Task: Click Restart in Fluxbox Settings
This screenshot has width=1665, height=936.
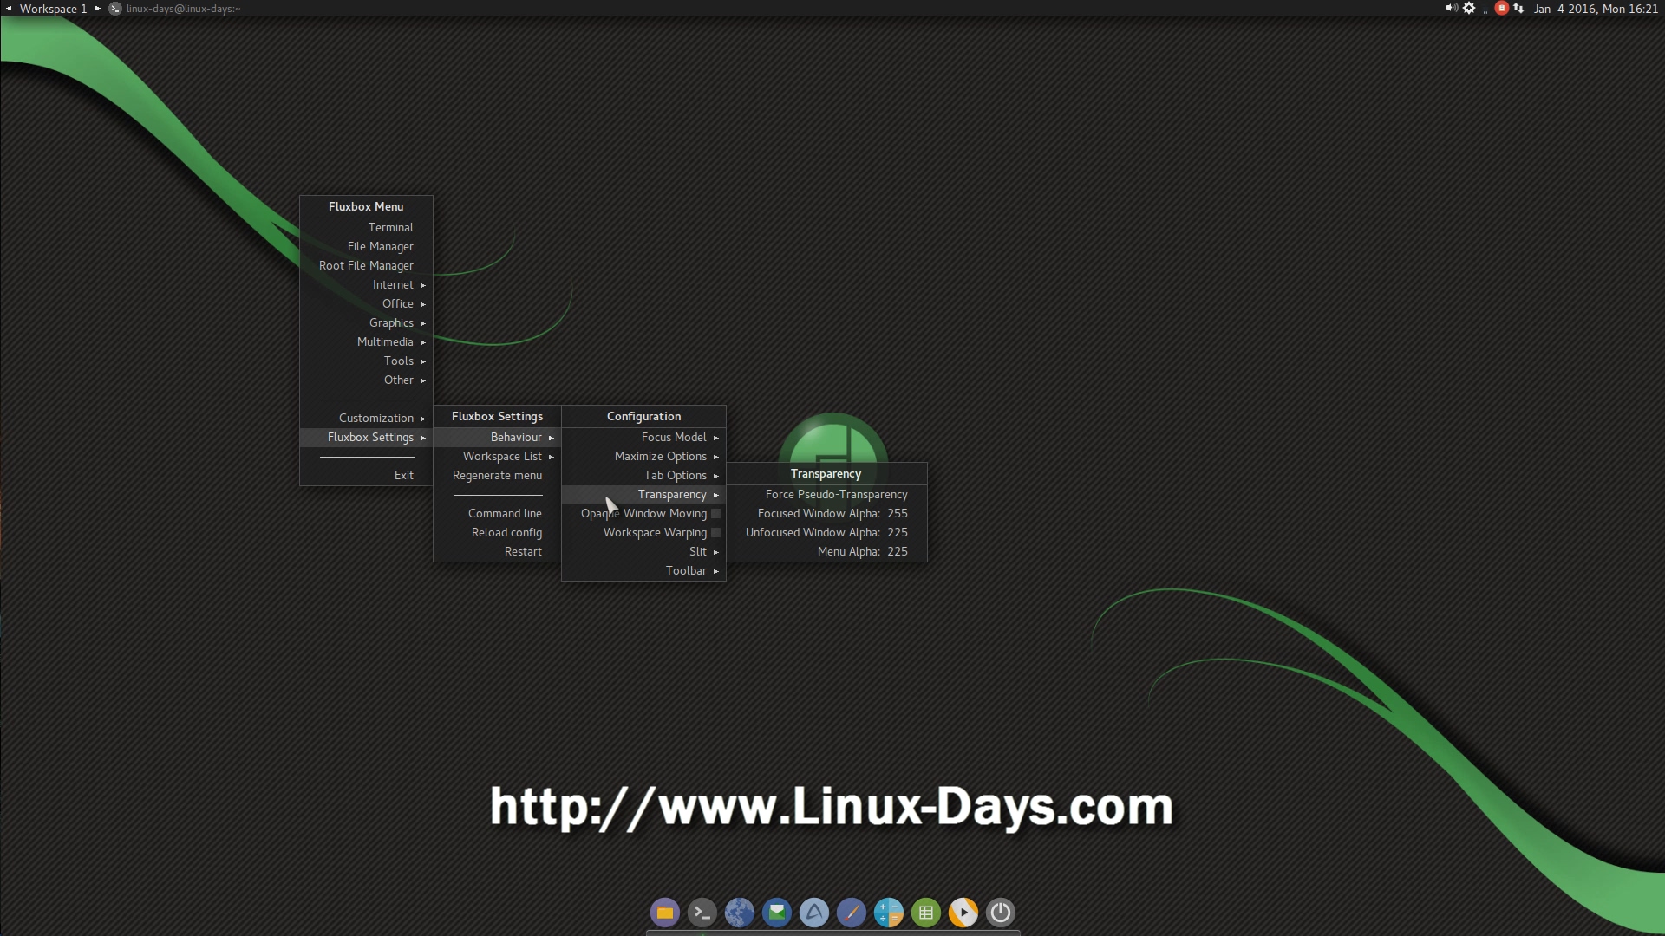Action: 497,551
